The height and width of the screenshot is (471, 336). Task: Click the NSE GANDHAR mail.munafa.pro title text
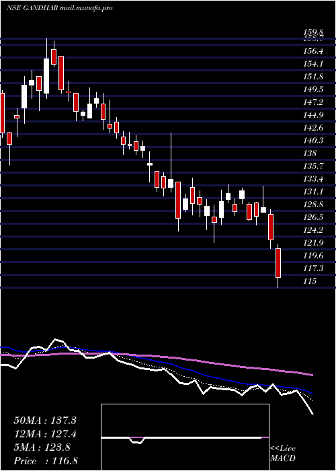tap(59, 8)
